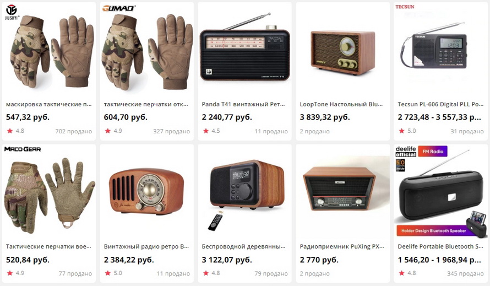Click the FM Radio badge on Deelife speaker
Image resolution: width=490 pixels, height=286 pixels.
[433, 152]
